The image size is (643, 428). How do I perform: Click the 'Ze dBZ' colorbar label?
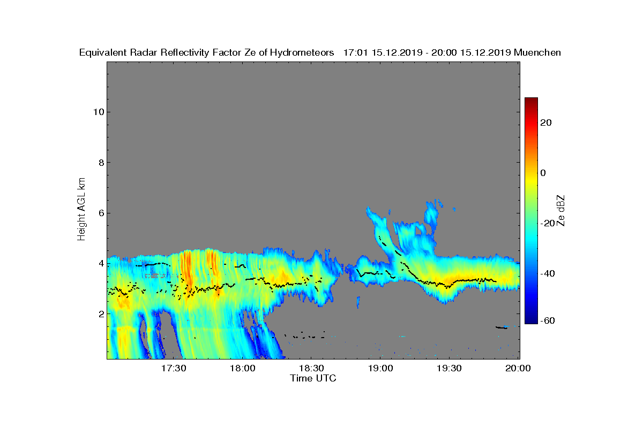click(x=561, y=210)
